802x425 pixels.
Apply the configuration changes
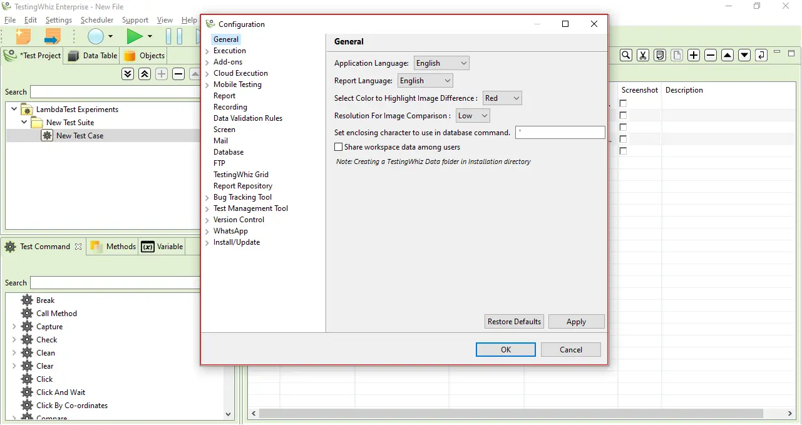click(575, 321)
